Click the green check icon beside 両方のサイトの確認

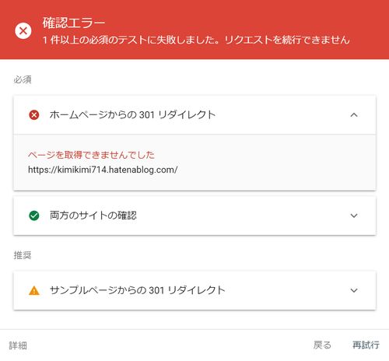click(34, 216)
